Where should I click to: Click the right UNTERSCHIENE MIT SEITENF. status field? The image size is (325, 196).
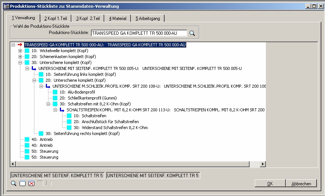coord(153,175)
